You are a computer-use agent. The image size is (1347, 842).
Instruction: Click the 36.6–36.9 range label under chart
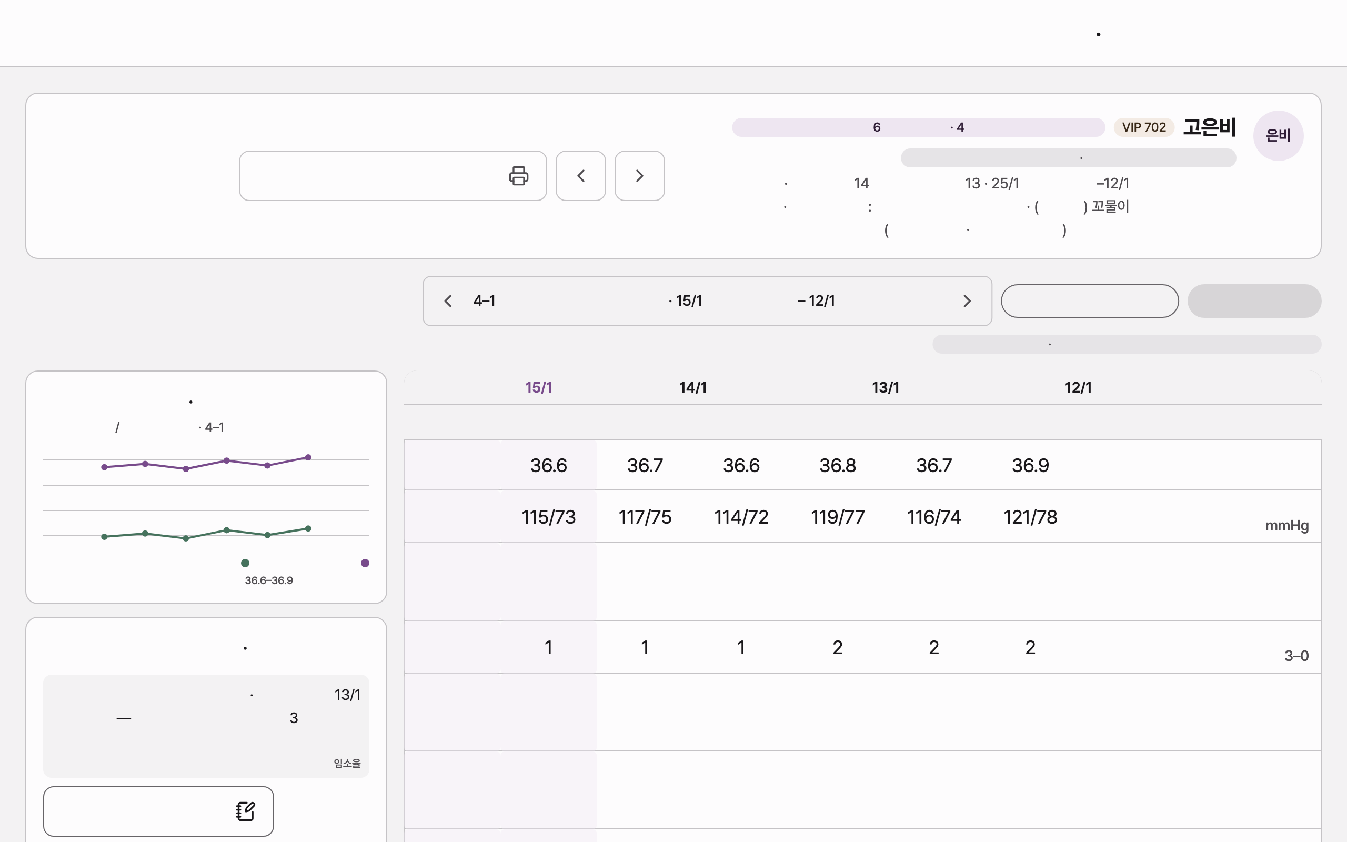click(269, 580)
